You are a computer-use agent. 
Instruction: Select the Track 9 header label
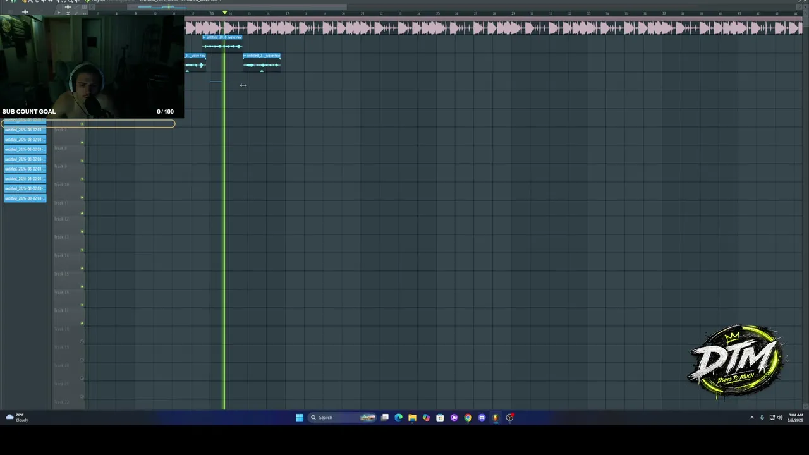tap(61, 166)
